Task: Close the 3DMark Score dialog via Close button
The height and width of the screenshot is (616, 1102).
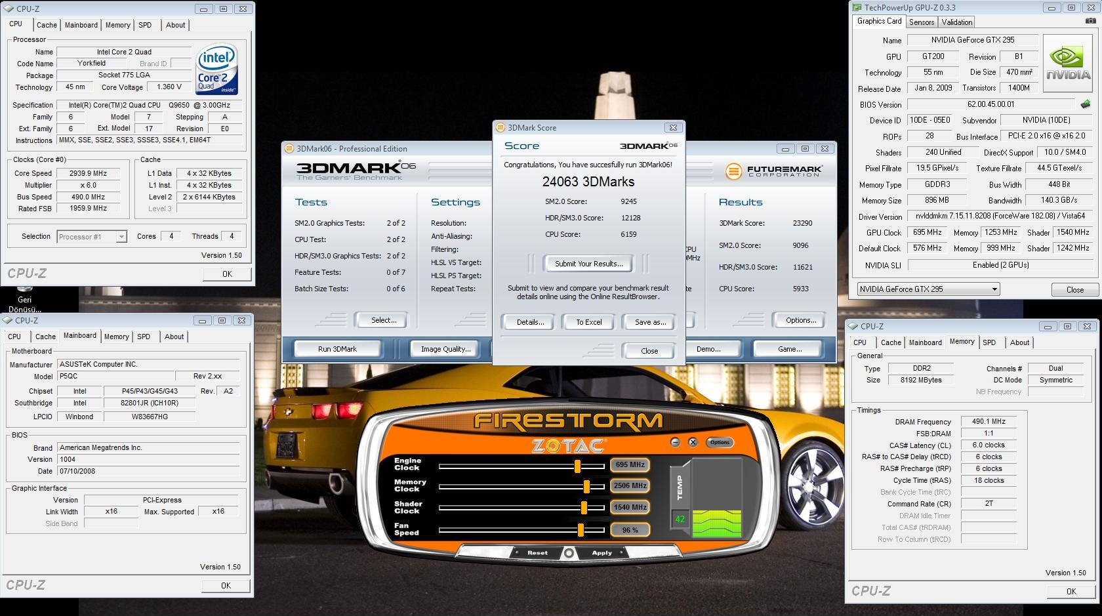Action: 649,351
